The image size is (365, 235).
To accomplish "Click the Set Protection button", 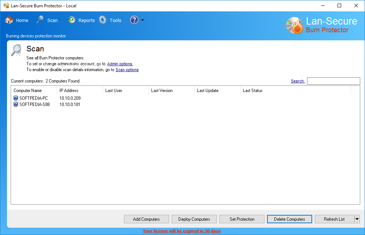I will [x=242, y=219].
